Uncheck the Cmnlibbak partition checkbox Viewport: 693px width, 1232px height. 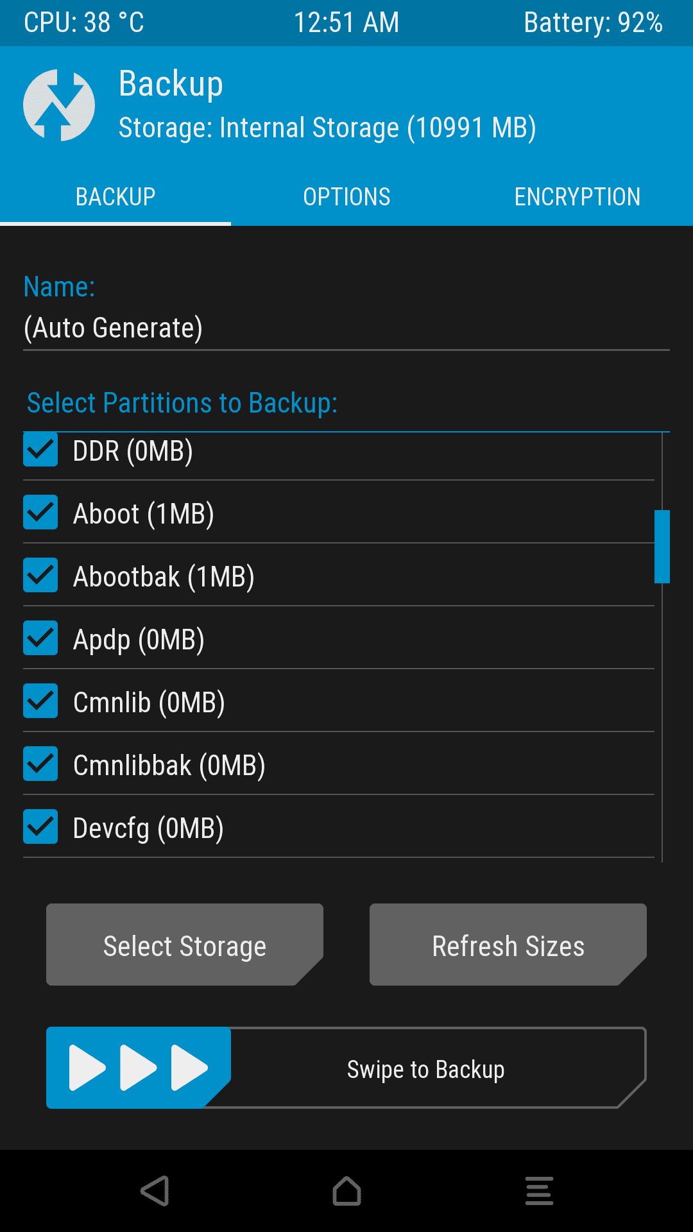(x=40, y=764)
